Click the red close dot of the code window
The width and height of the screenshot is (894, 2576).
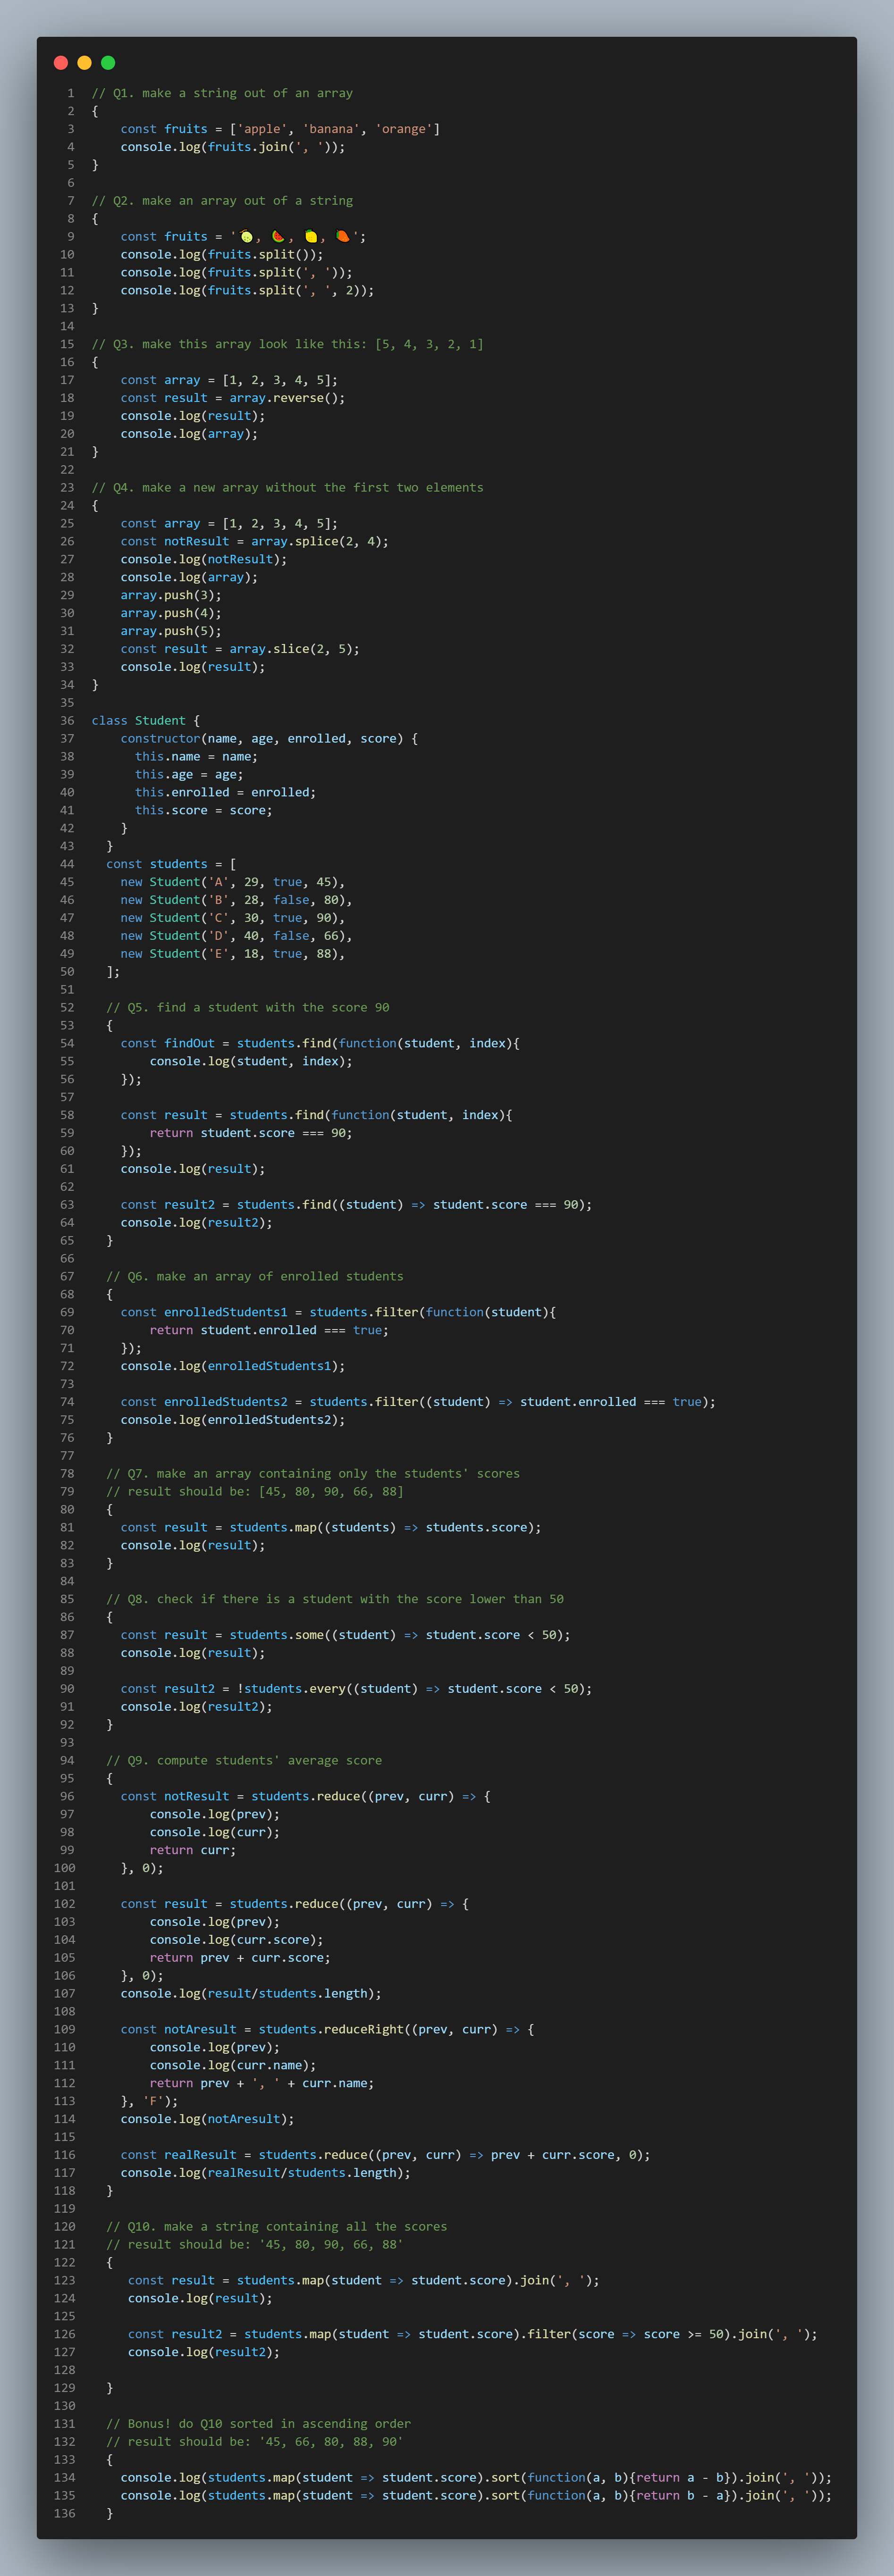click(61, 63)
